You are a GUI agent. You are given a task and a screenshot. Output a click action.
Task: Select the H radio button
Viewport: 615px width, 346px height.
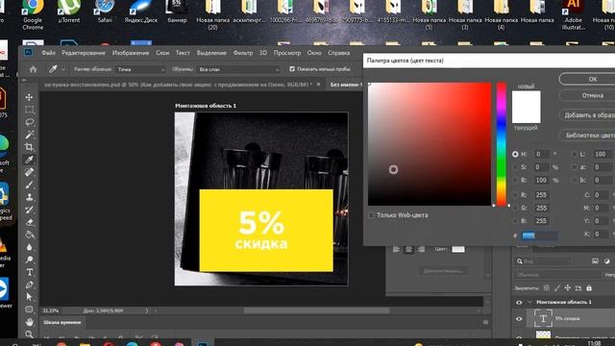click(x=515, y=154)
